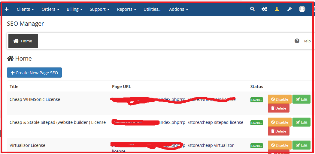
Task: Disable the Virtualizor License entry
Action: (279, 145)
